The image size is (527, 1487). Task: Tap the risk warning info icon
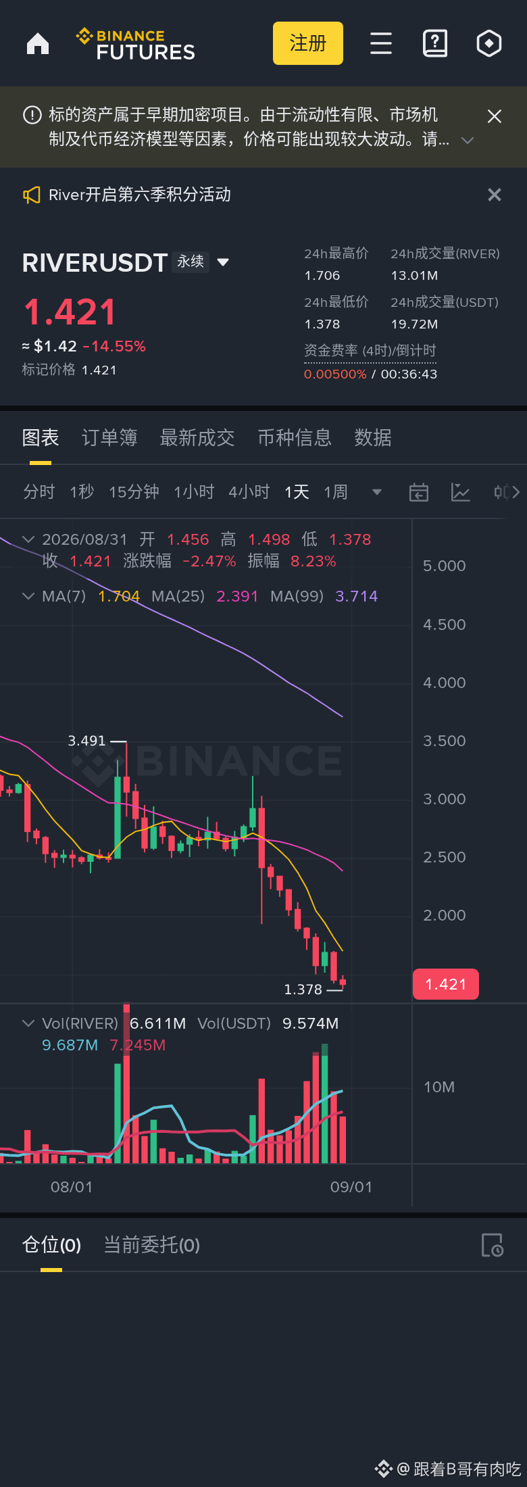tap(32, 115)
